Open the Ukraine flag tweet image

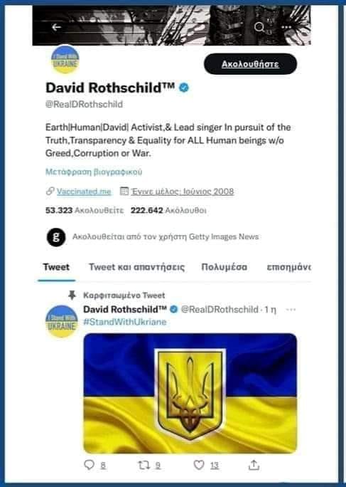pyautogui.click(x=190, y=393)
